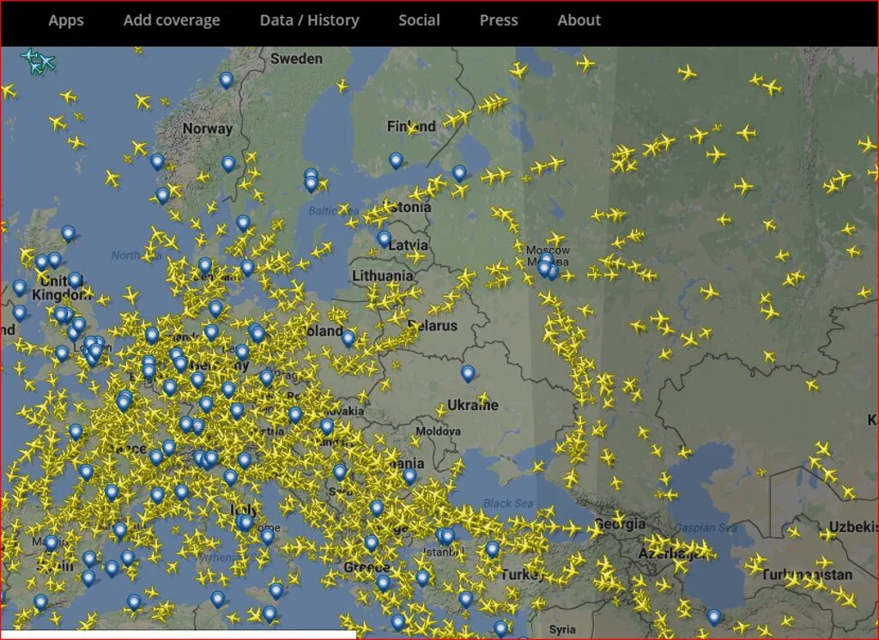The image size is (879, 640).
Task: Click the airport pin in the bottom-right near Turkmenistan
Action: click(713, 618)
